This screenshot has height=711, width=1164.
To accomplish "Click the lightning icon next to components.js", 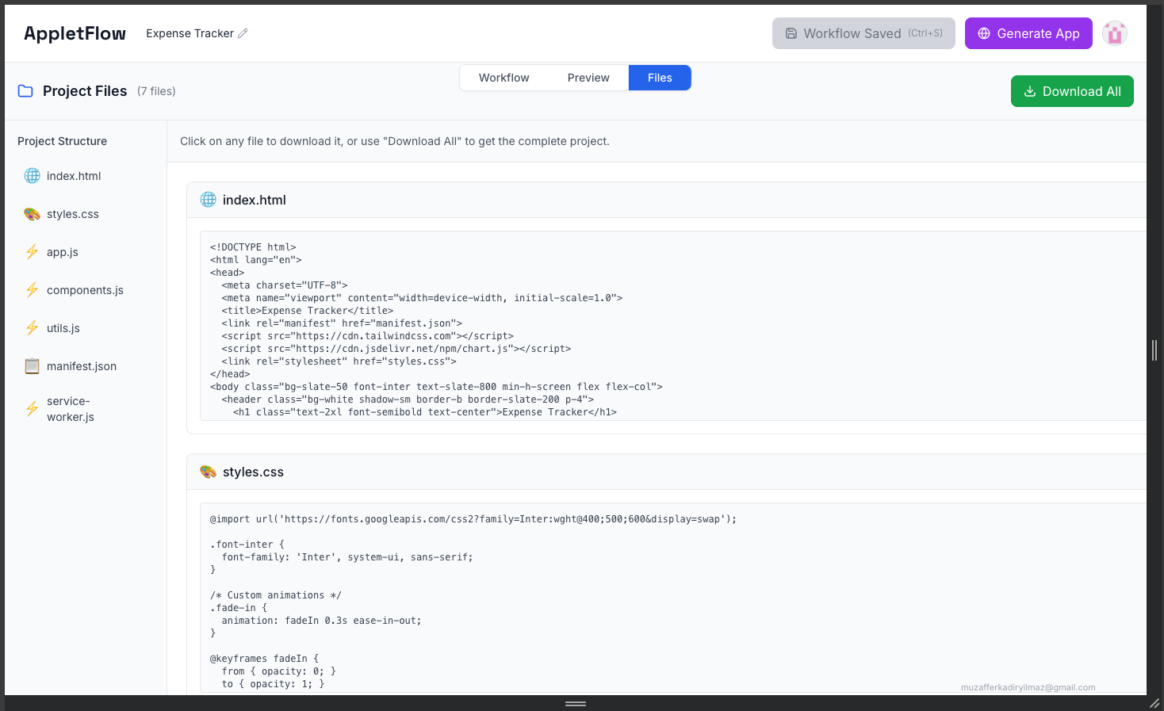I will [32, 289].
